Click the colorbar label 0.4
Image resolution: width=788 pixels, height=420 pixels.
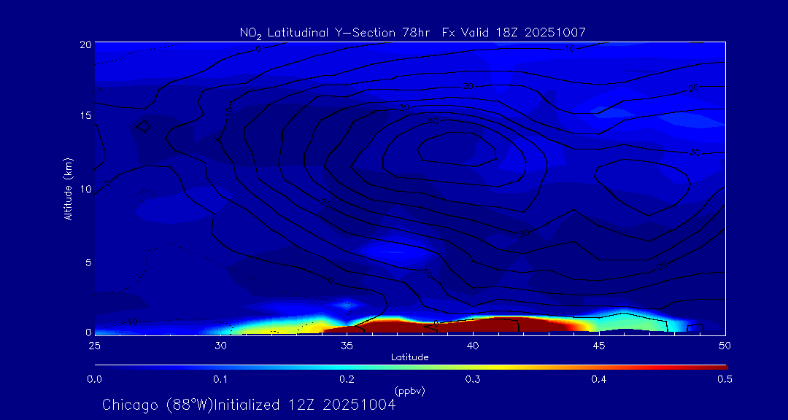point(598,380)
